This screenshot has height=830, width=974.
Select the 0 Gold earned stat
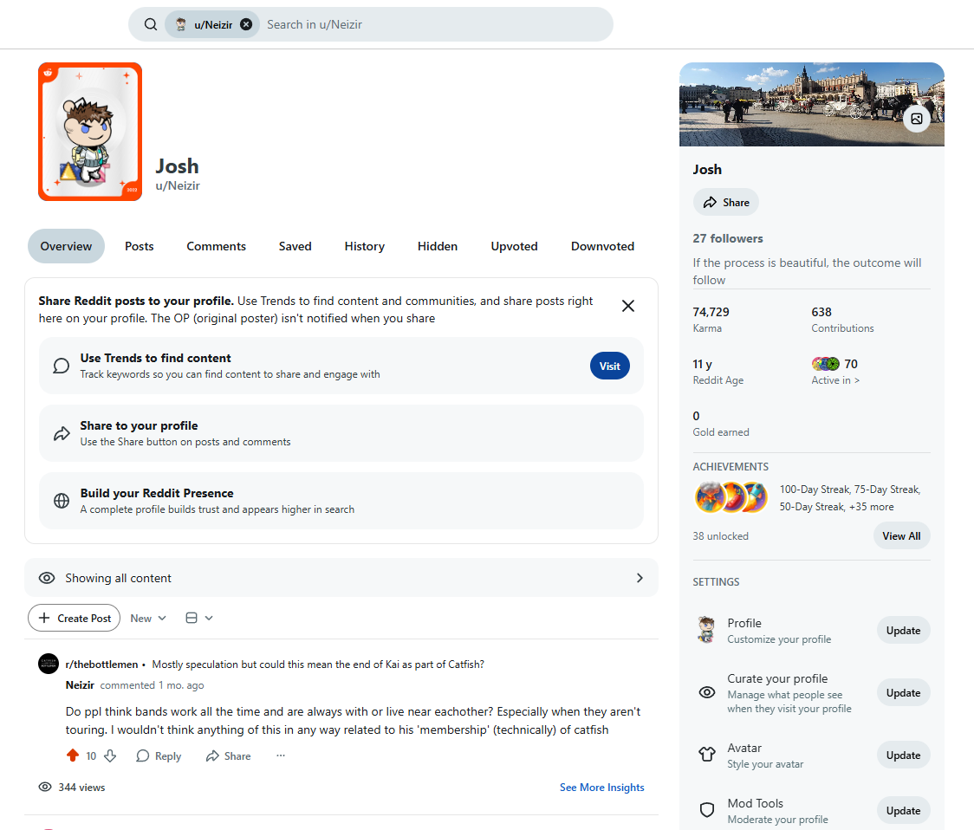coord(721,424)
